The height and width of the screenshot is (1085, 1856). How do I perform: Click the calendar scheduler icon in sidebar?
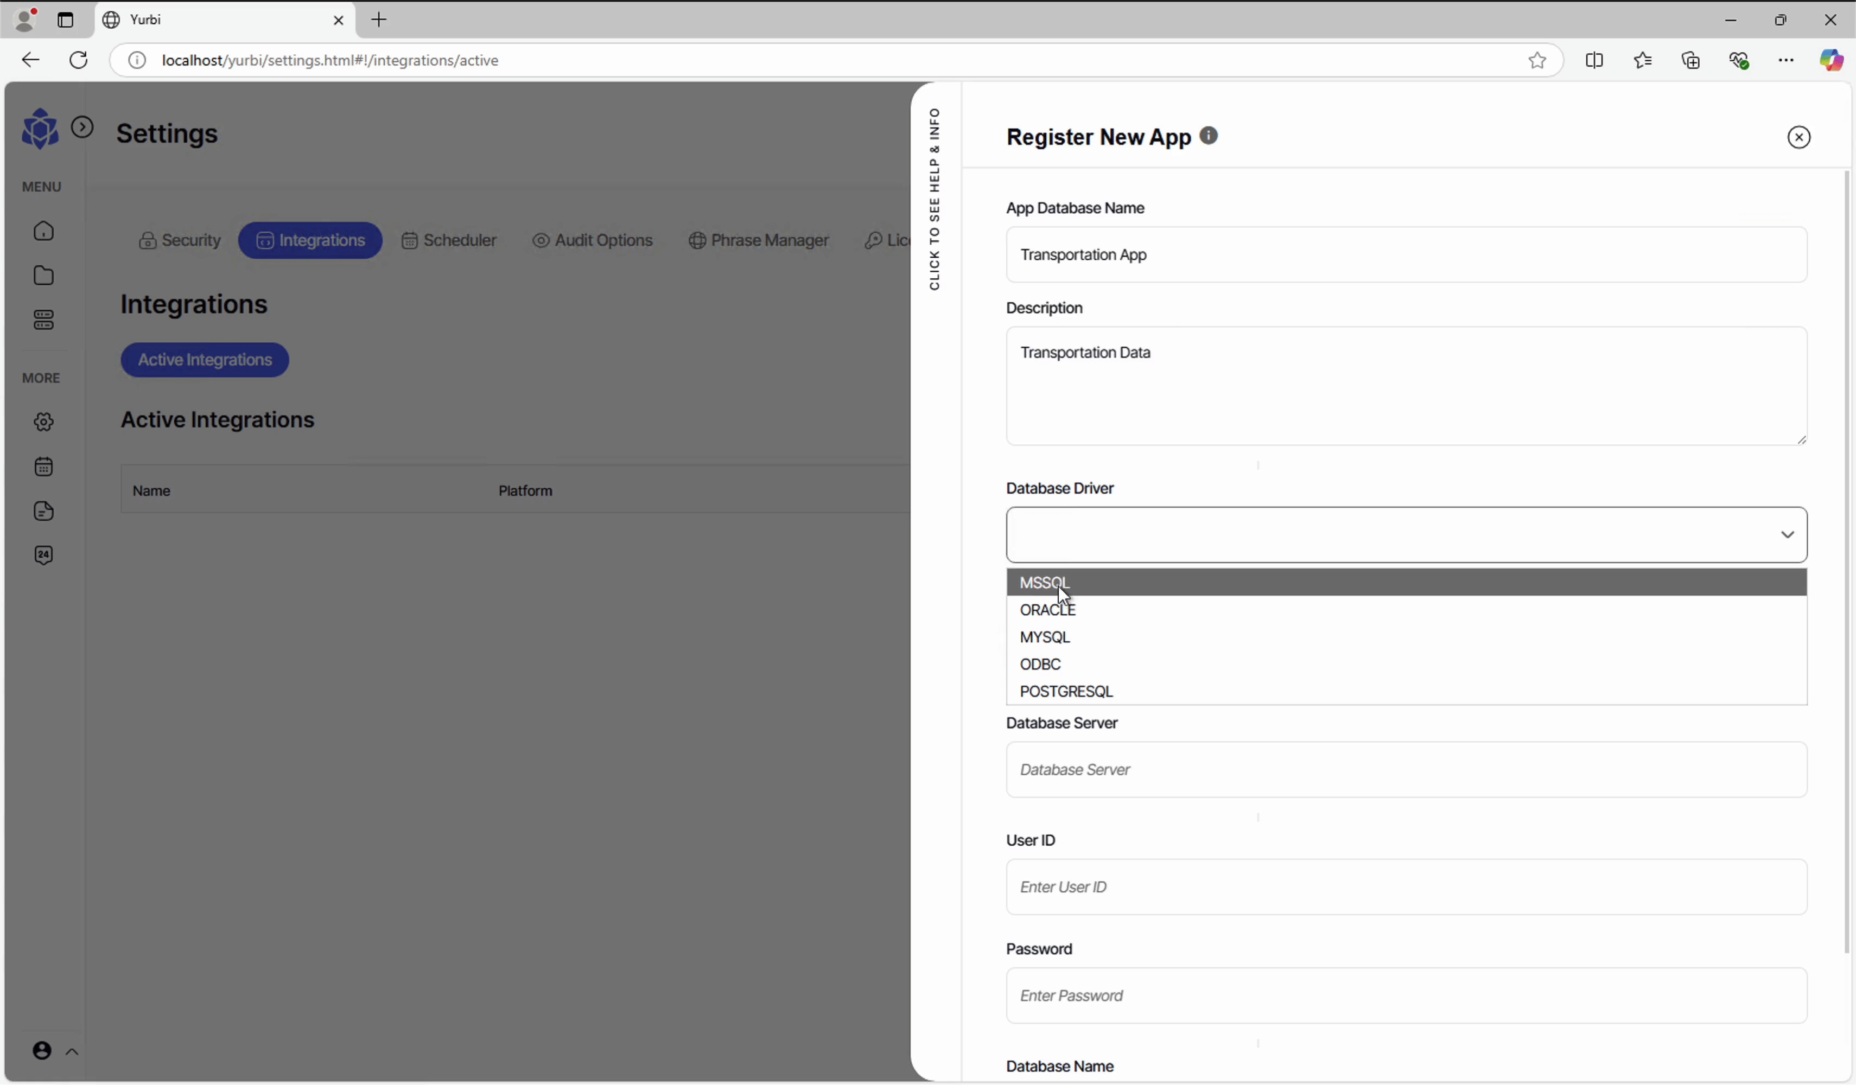point(43,467)
